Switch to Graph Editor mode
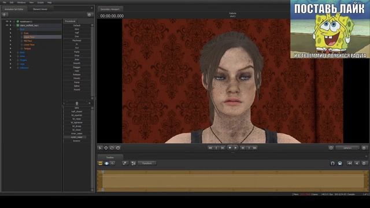The width and height of the screenshot is (370, 208). [113, 163]
